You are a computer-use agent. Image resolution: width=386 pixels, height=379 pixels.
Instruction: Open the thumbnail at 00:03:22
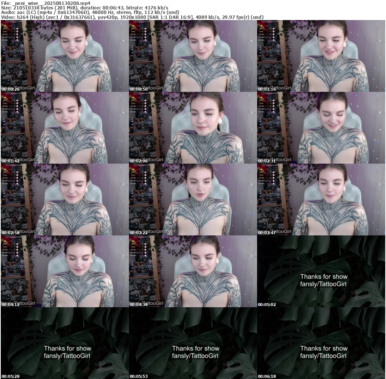coord(193,200)
